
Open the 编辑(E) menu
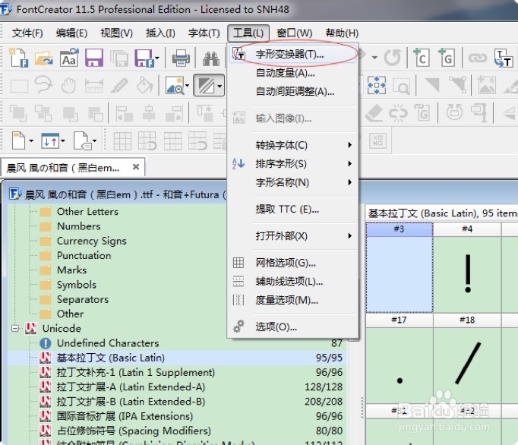coord(71,33)
